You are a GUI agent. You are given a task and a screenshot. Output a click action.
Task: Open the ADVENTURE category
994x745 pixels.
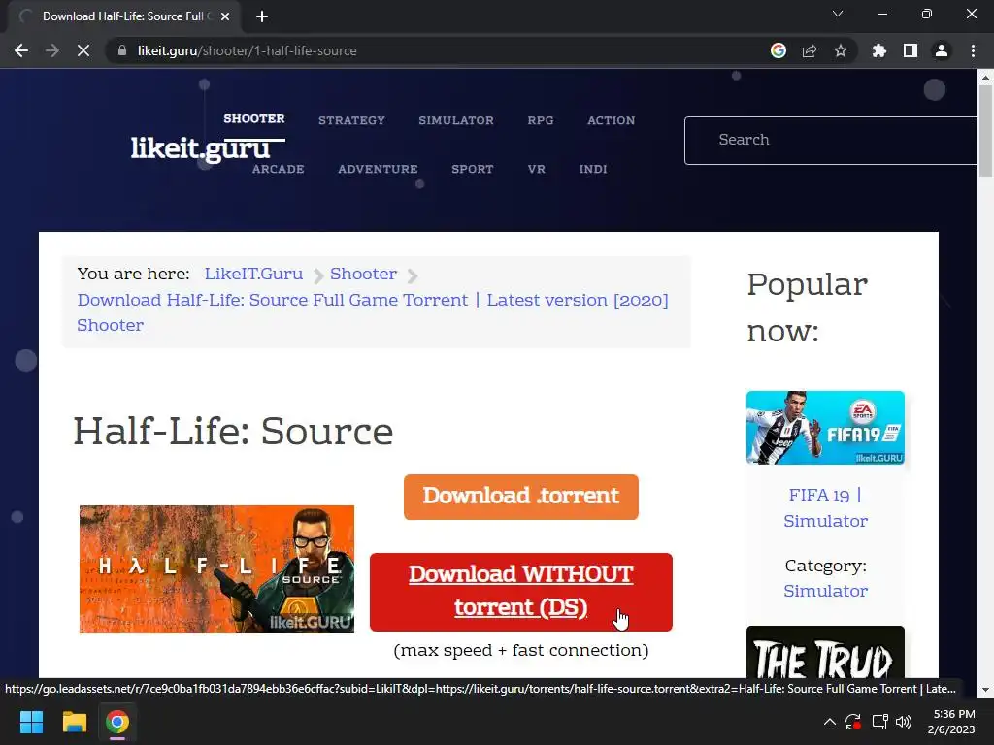click(x=378, y=169)
